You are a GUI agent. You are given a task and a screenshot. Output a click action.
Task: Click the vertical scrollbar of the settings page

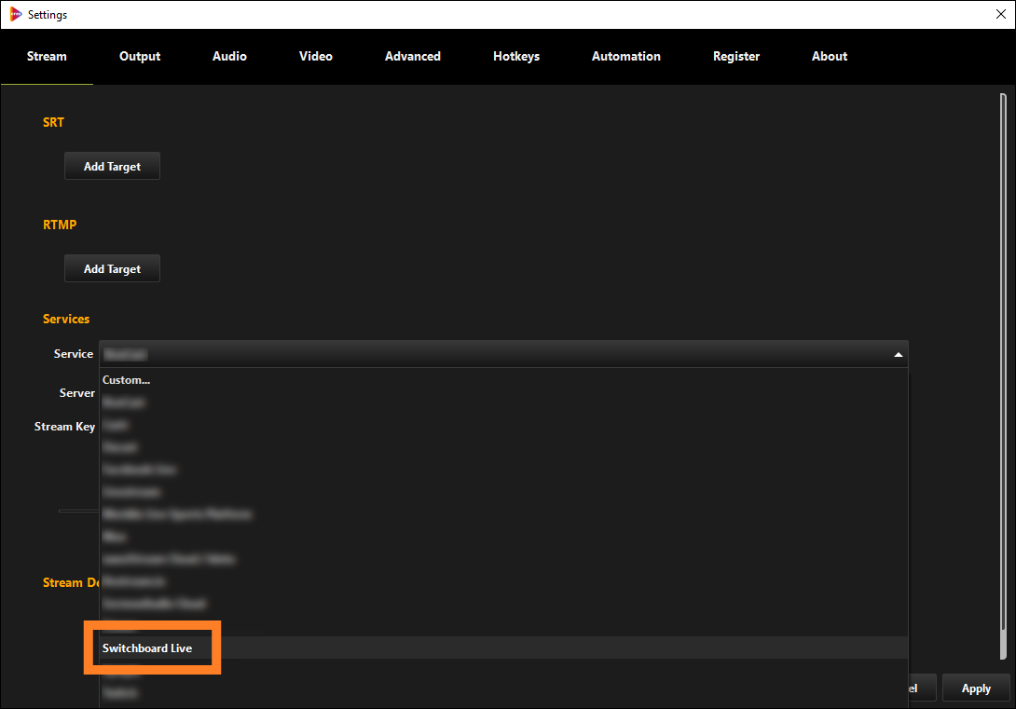pyautogui.click(x=1003, y=375)
